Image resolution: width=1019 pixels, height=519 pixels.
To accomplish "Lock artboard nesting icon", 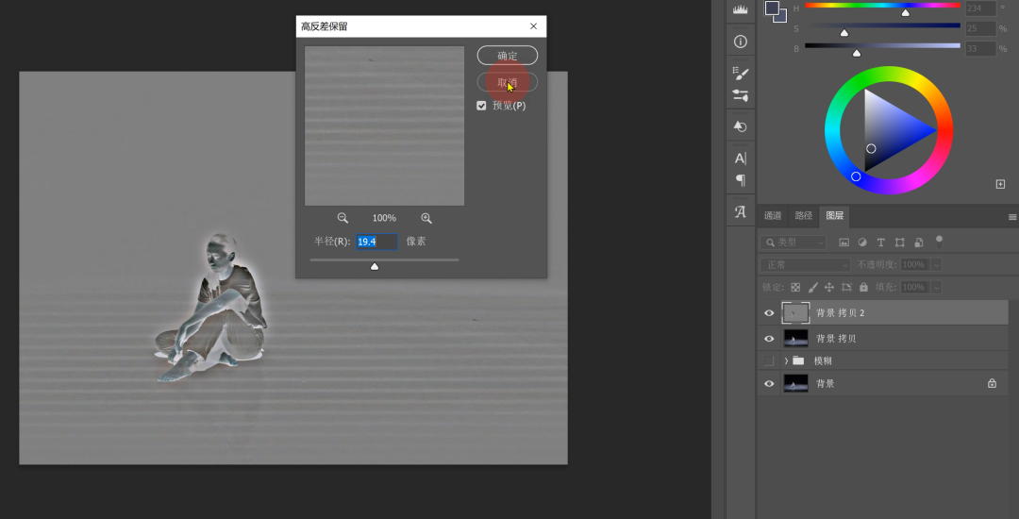I will (846, 287).
